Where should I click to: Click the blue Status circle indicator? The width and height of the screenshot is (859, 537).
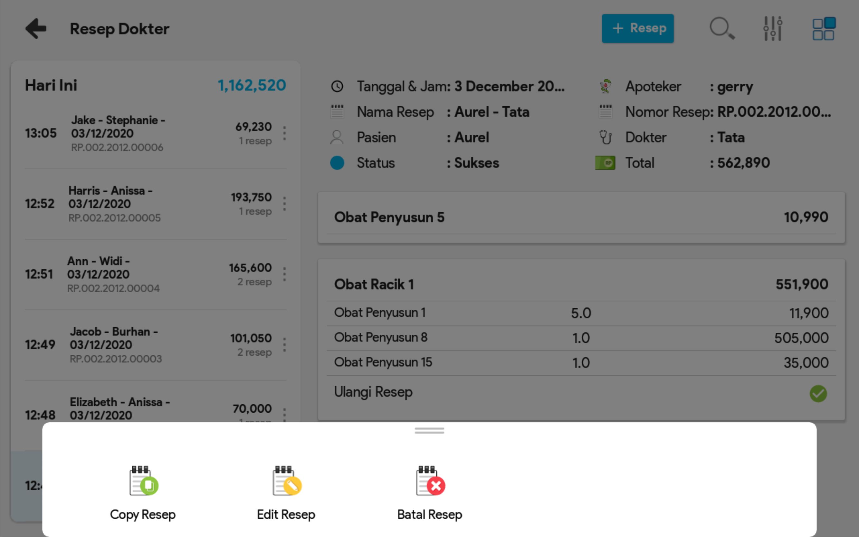337,163
